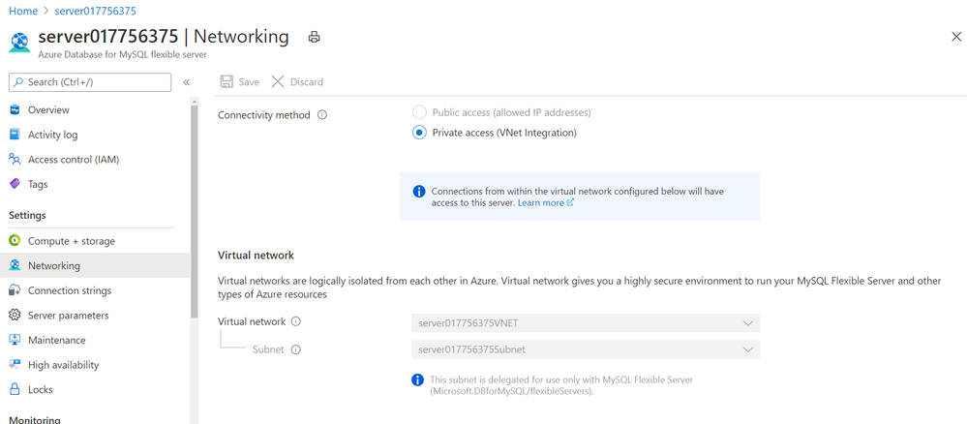Click the blue info icon in connections banner
The image size is (967, 424).
[x=419, y=192]
